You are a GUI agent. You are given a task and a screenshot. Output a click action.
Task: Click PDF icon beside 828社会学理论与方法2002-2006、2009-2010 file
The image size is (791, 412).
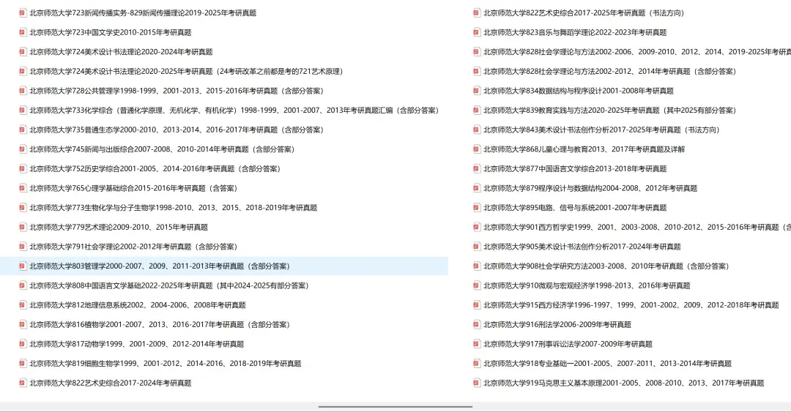click(477, 51)
